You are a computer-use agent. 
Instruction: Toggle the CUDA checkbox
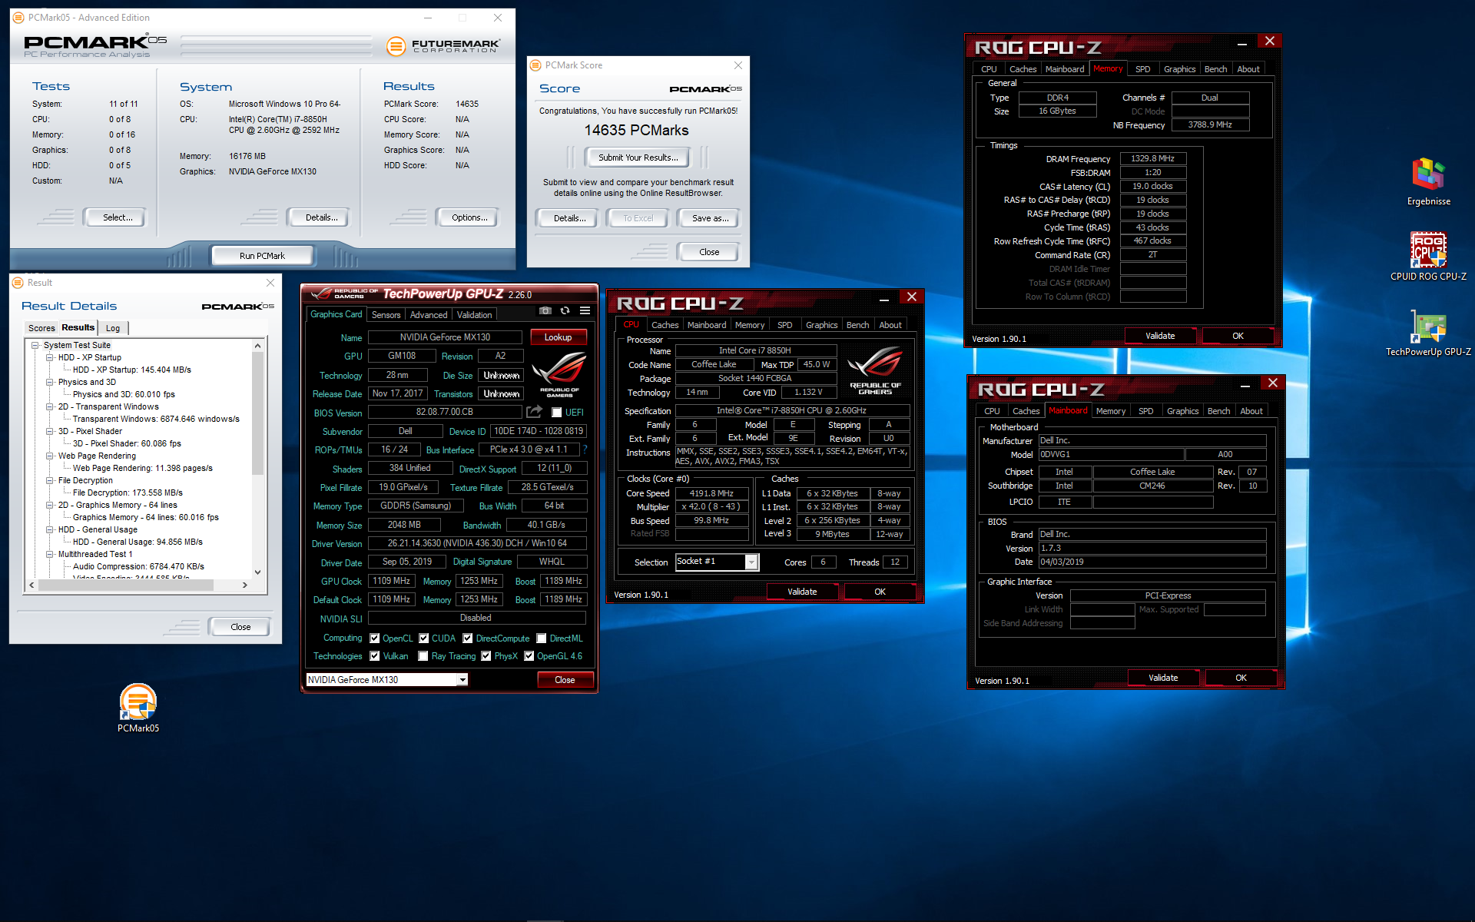click(423, 638)
